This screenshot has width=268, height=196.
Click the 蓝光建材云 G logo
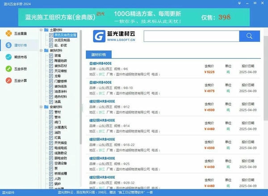pyautogui.click(x=99, y=36)
